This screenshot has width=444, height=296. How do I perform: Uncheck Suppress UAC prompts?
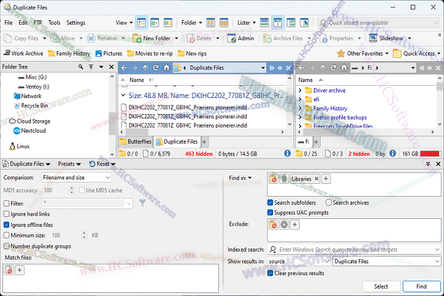(x=270, y=212)
